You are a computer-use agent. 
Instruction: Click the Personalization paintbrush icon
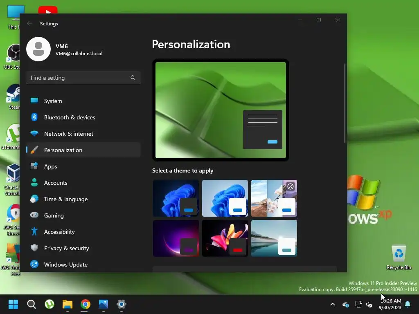34,150
